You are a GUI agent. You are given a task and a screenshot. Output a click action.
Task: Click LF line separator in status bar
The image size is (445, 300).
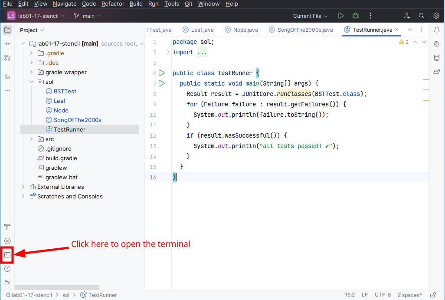365,295
